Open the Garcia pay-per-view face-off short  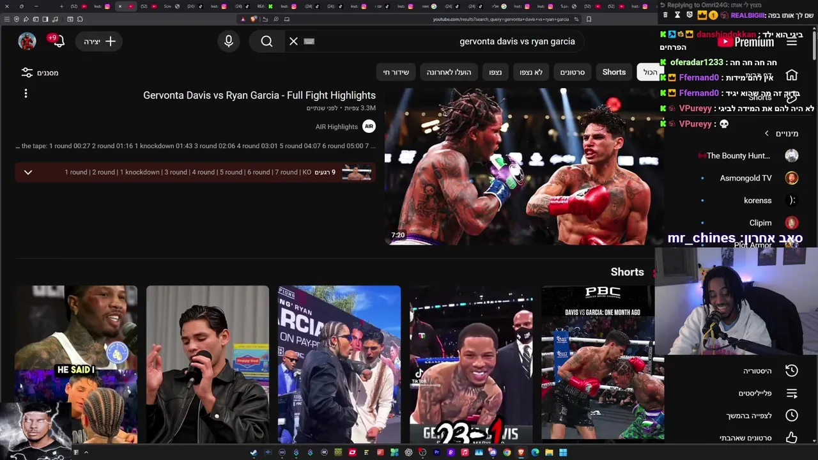click(339, 364)
